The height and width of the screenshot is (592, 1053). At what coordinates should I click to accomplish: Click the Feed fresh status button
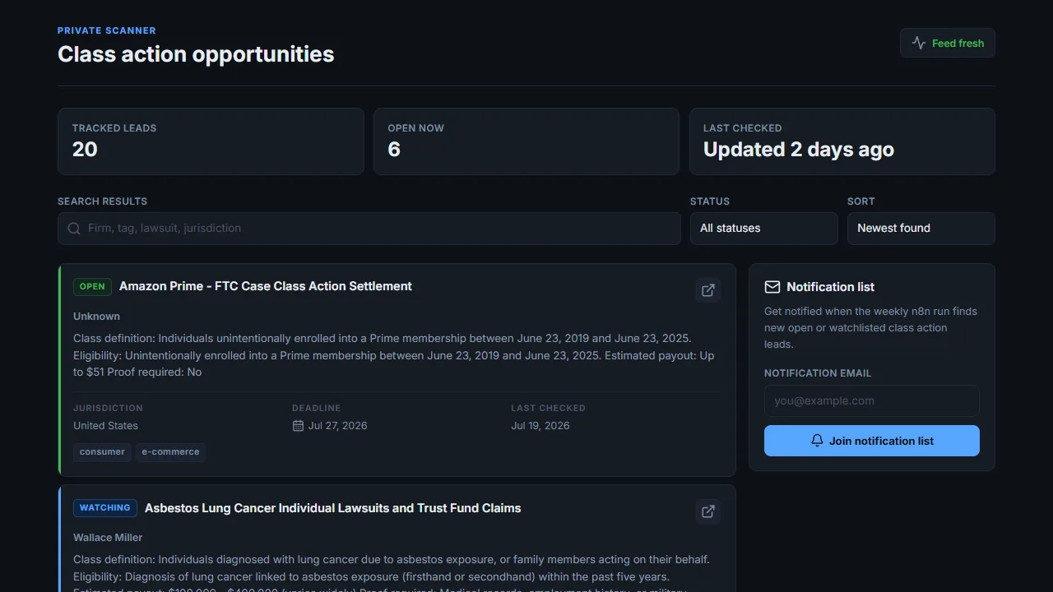[x=947, y=43]
